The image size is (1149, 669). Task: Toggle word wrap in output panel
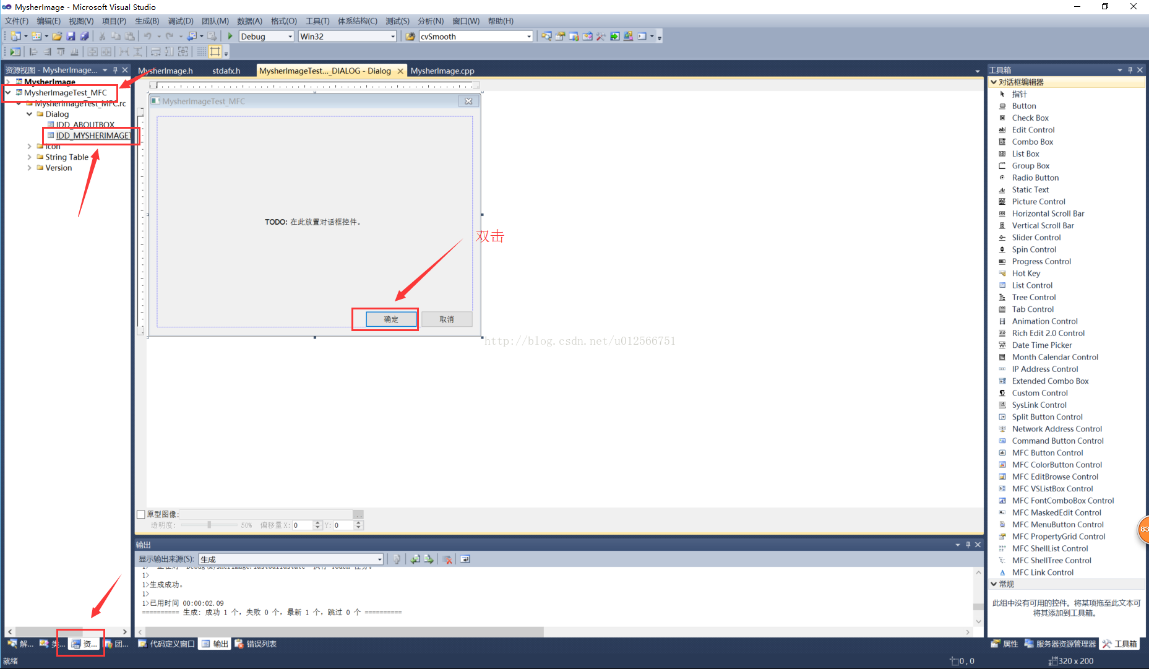pyautogui.click(x=465, y=559)
